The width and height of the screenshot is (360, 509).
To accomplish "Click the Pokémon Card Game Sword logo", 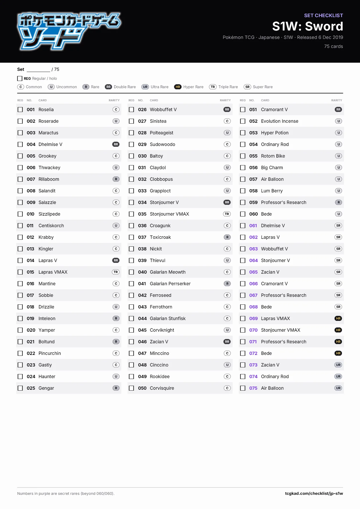I will click(69, 31).
